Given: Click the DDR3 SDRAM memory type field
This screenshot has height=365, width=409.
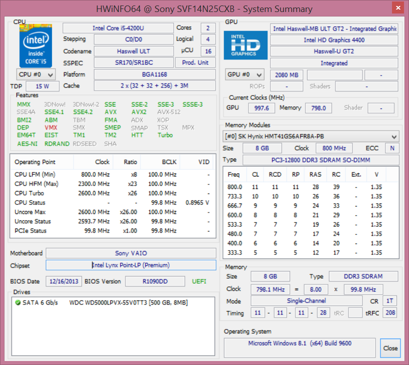Looking at the screenshot, I should coord(363,276).
